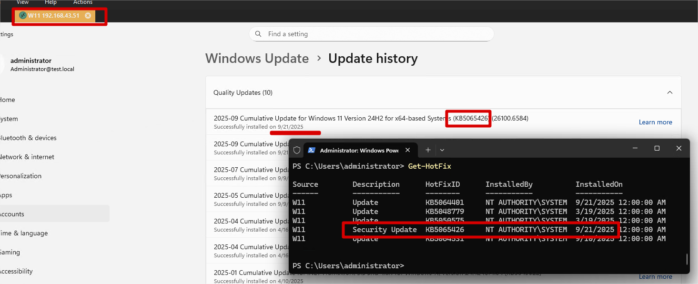Minimize the Windows Terminal window
698x284 pixels.
[x=635, y=149]
